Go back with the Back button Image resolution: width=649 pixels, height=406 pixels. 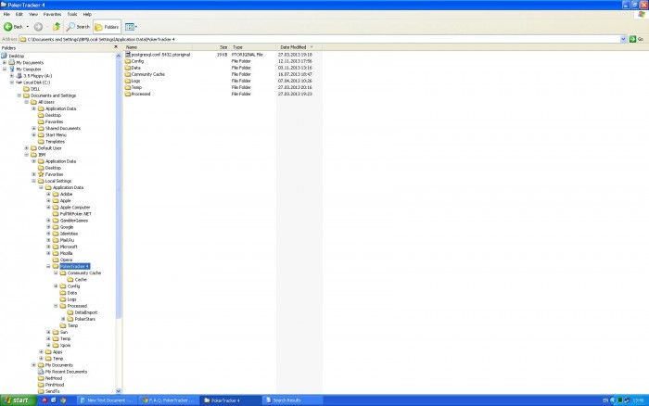point(13,27)
